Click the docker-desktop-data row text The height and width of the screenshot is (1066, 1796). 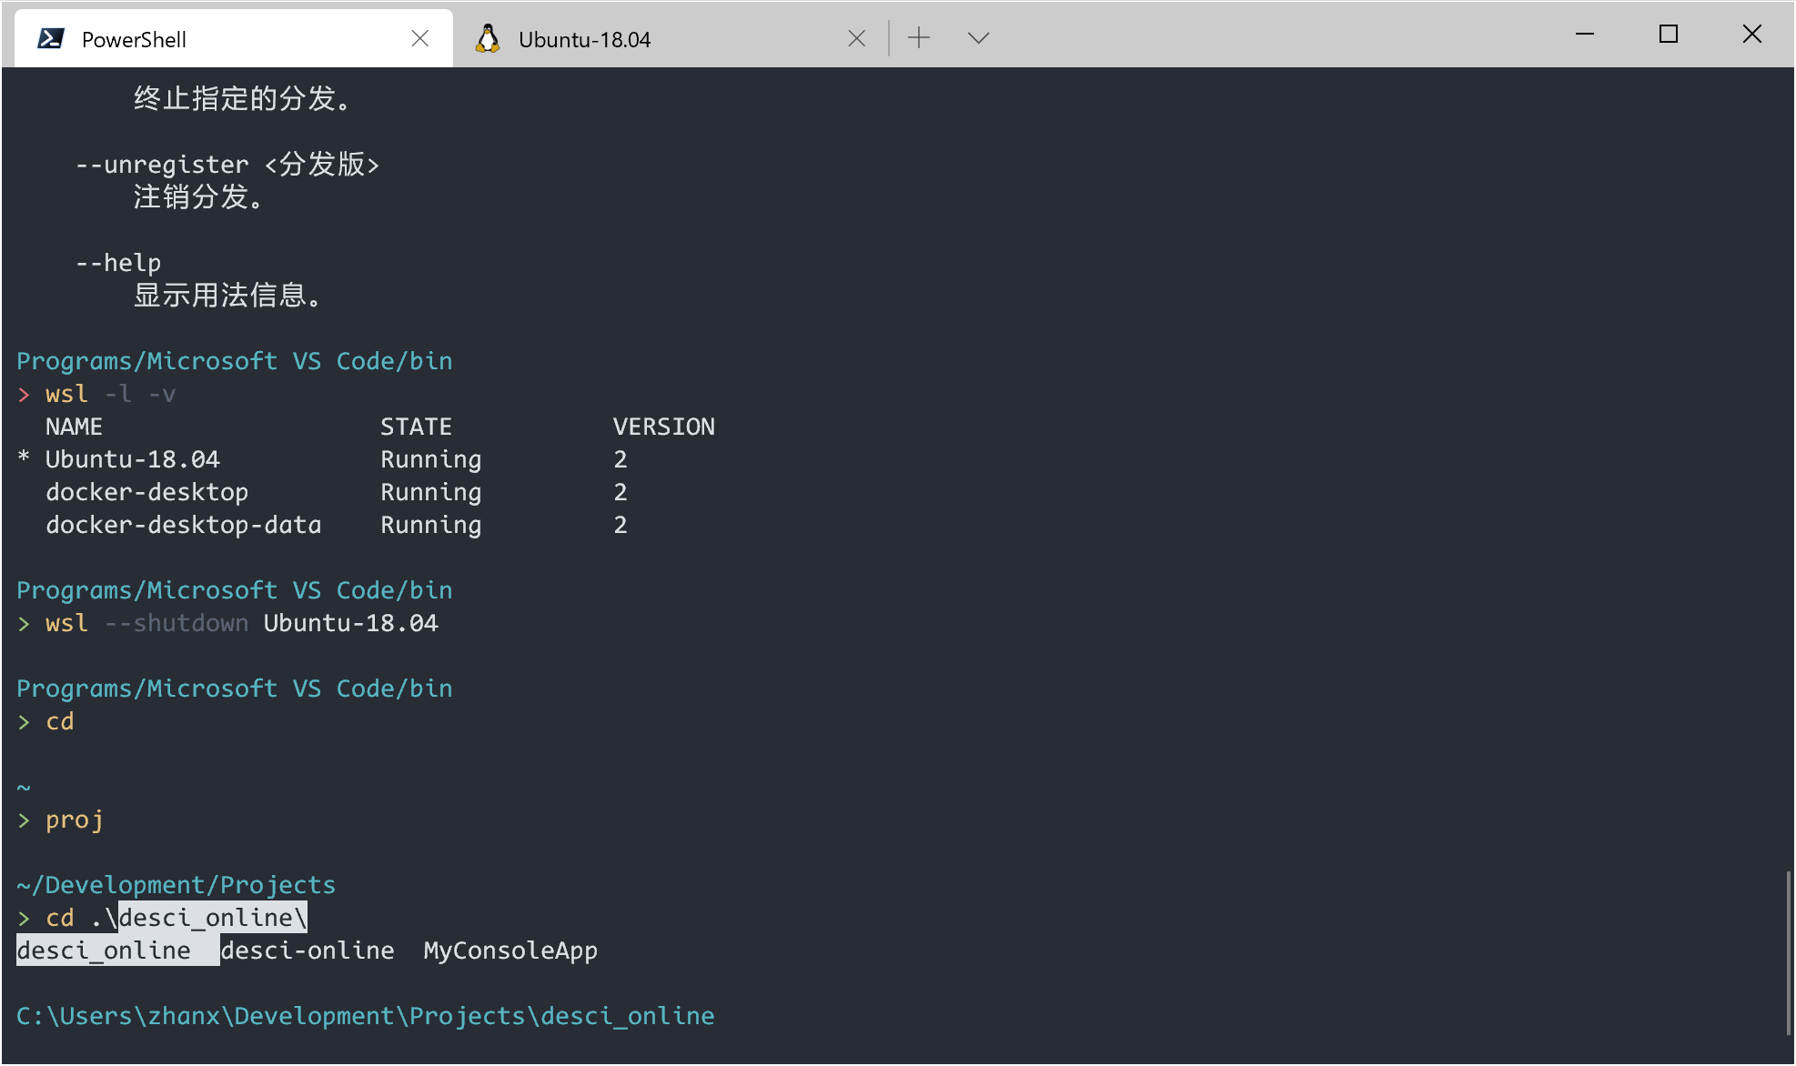click(x=183, y=525)
